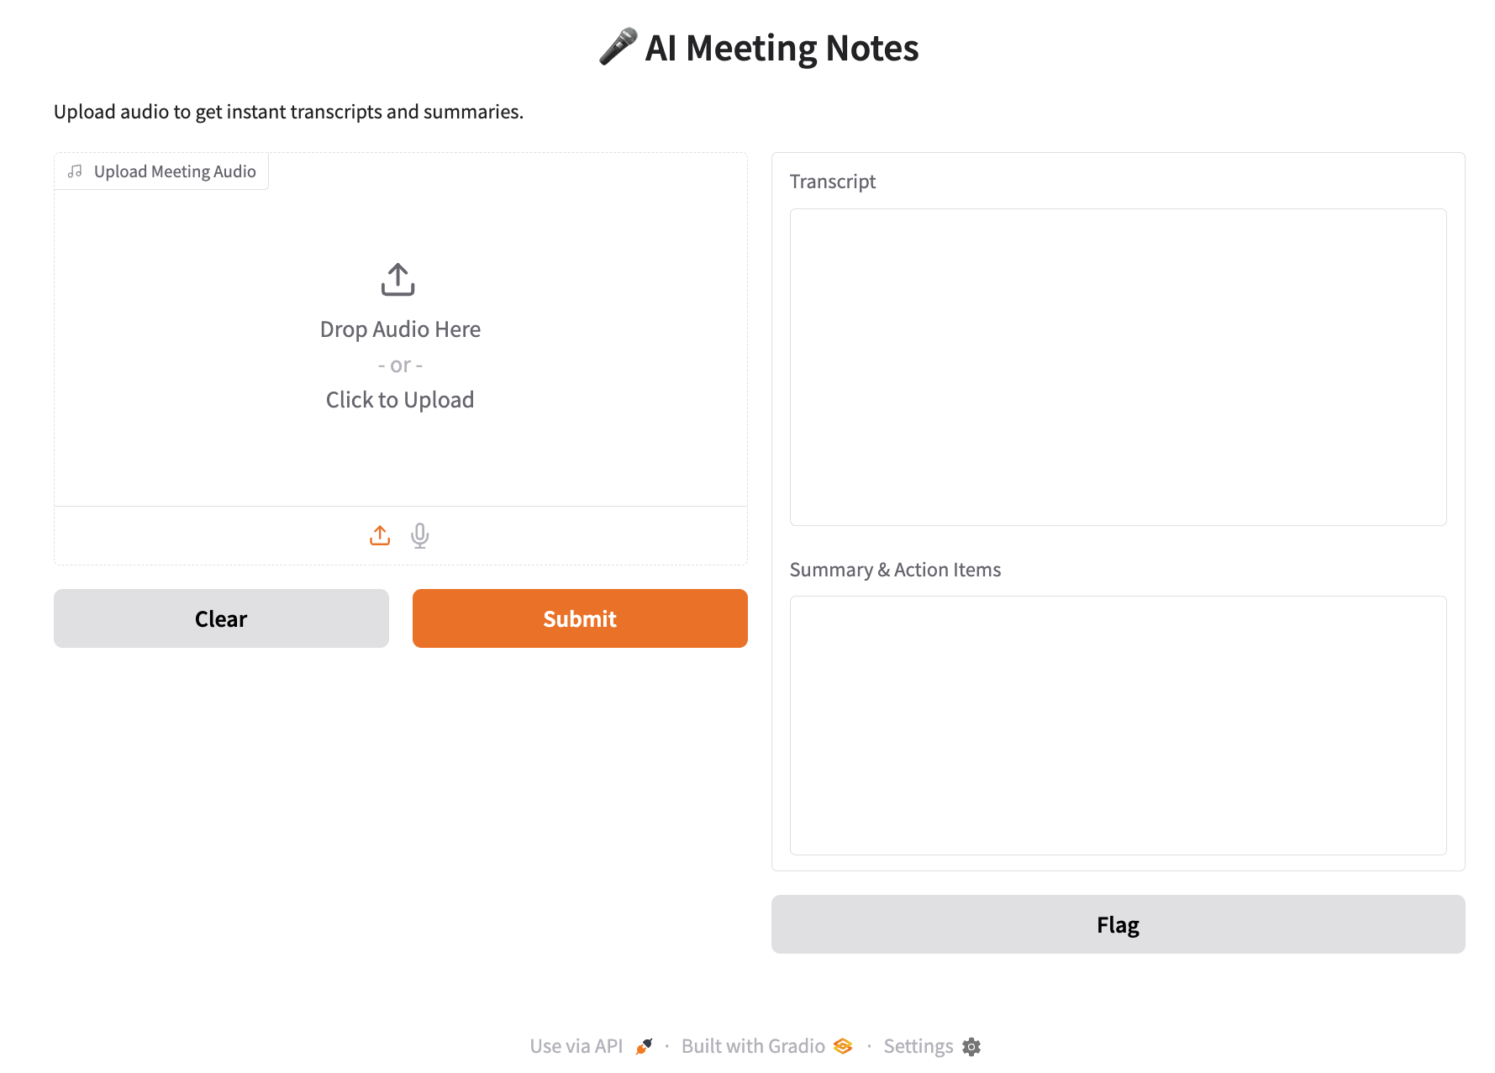
Task: Click the AI Meeting Notes heading
Action: coord(782,48)
